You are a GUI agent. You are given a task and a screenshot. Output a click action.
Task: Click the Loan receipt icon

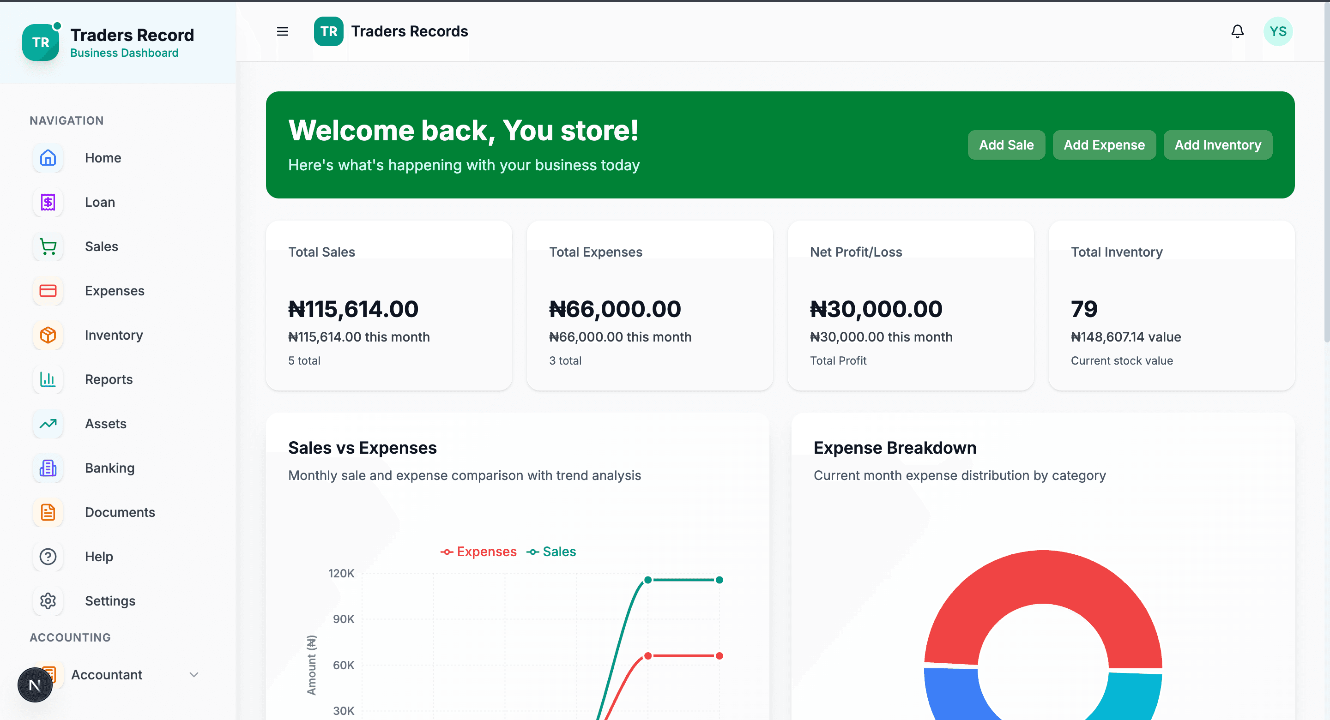[x=48, y=202]
